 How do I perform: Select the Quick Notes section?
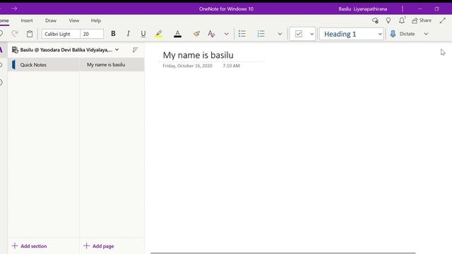(x=44, y=65)
